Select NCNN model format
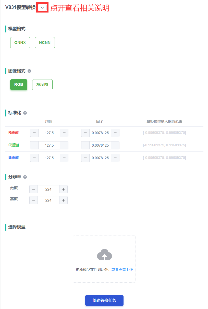This screenshot has width=208, height=309. [x=45, y=43]
